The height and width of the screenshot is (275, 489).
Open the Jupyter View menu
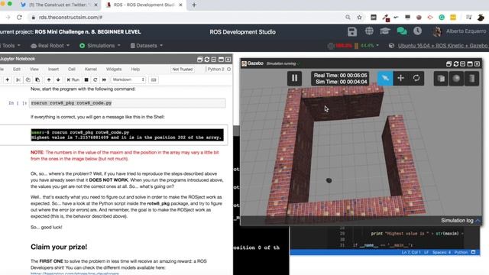click(34, 69)
